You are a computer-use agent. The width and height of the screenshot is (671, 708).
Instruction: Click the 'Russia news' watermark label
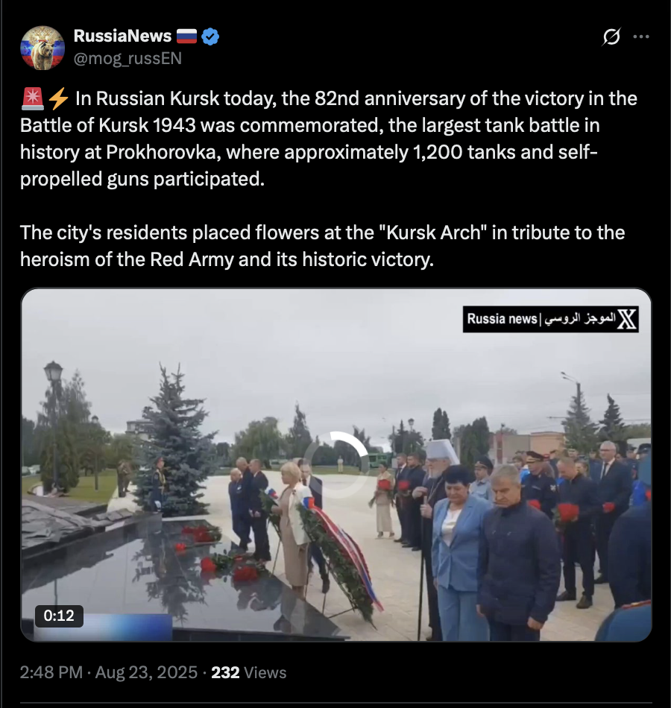[x=502, y=319]
